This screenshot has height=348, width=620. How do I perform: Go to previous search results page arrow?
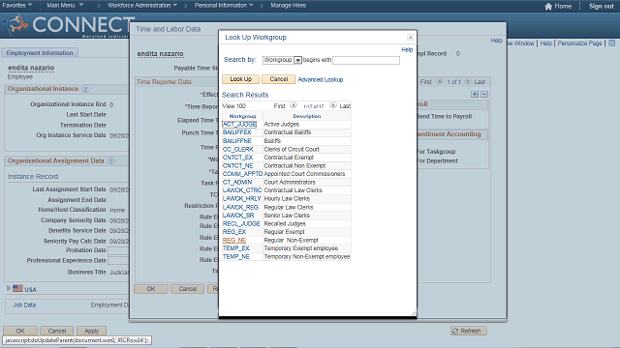(293, 105)
